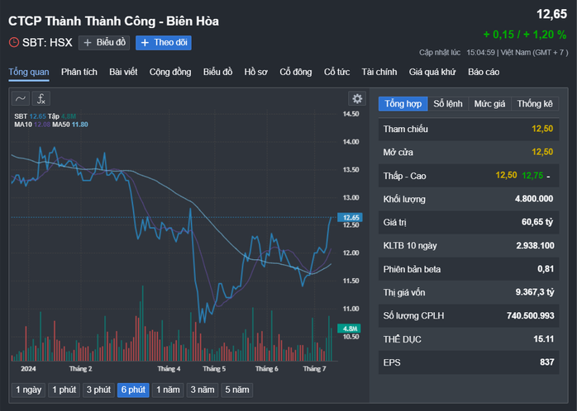
Task: Click the 4.8M volume axis label
Action: click(x=349, y=328)
